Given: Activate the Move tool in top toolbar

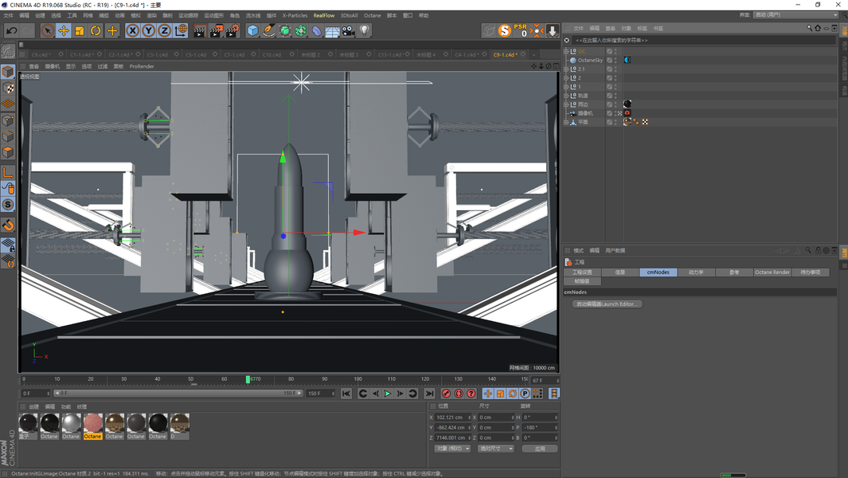Looking at the screenshot, I should point(63,31).
